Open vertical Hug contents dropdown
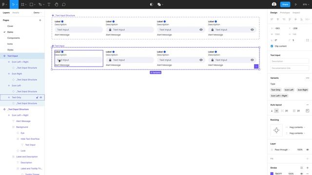The height and width of the screenshot is (175, 312). (297, 133)
